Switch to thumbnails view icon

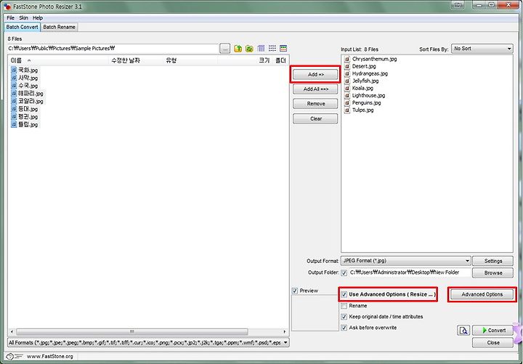coord(283,49)
